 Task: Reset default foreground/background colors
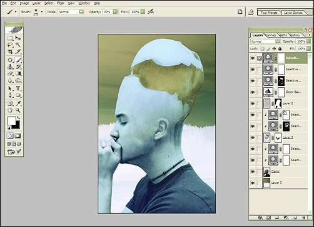click(x=9, y=128)
